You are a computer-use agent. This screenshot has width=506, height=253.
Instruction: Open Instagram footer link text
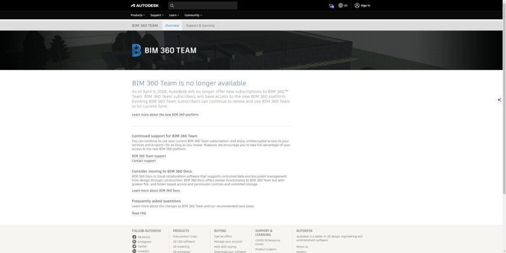(145, 242)
